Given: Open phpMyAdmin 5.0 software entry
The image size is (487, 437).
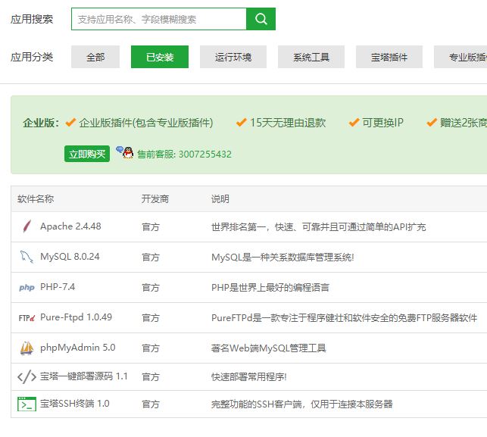Looking at the screenshot, I should (x=78, y=348).
